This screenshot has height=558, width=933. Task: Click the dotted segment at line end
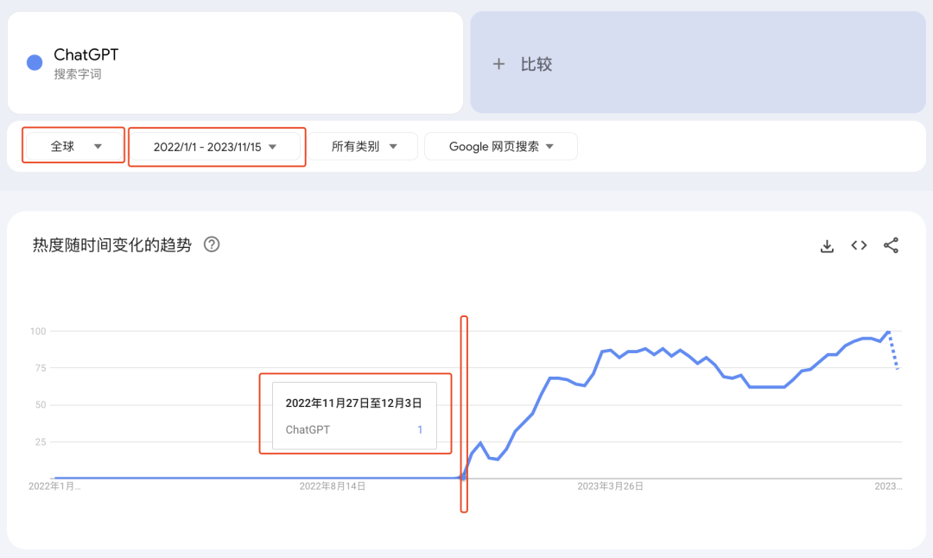[895, 352]
